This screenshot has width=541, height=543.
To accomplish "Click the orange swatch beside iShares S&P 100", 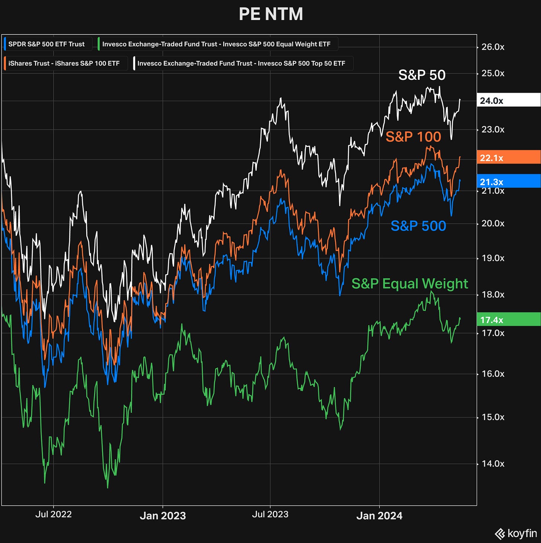I will [5, 63].
